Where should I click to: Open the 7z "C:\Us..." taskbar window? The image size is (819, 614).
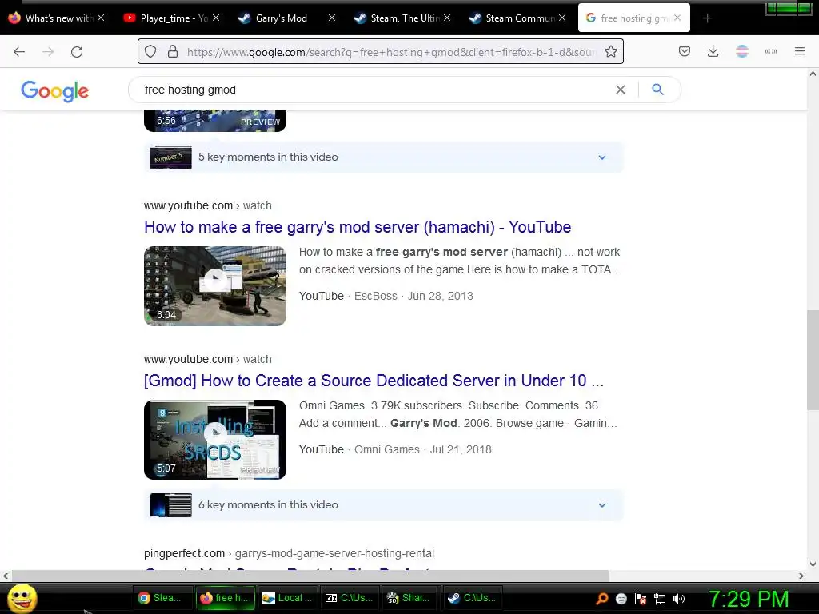[349, 598]
